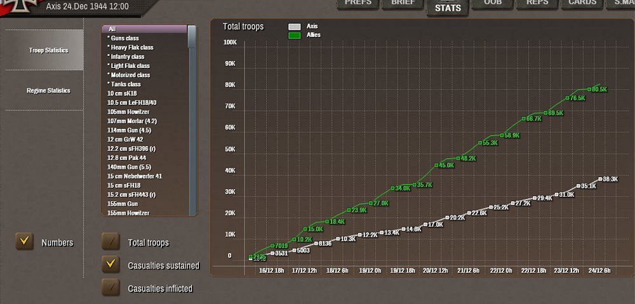The image size is (635, 304).
Task: Click the Axis 29.4K data point
Action: [x=535, y=198]
